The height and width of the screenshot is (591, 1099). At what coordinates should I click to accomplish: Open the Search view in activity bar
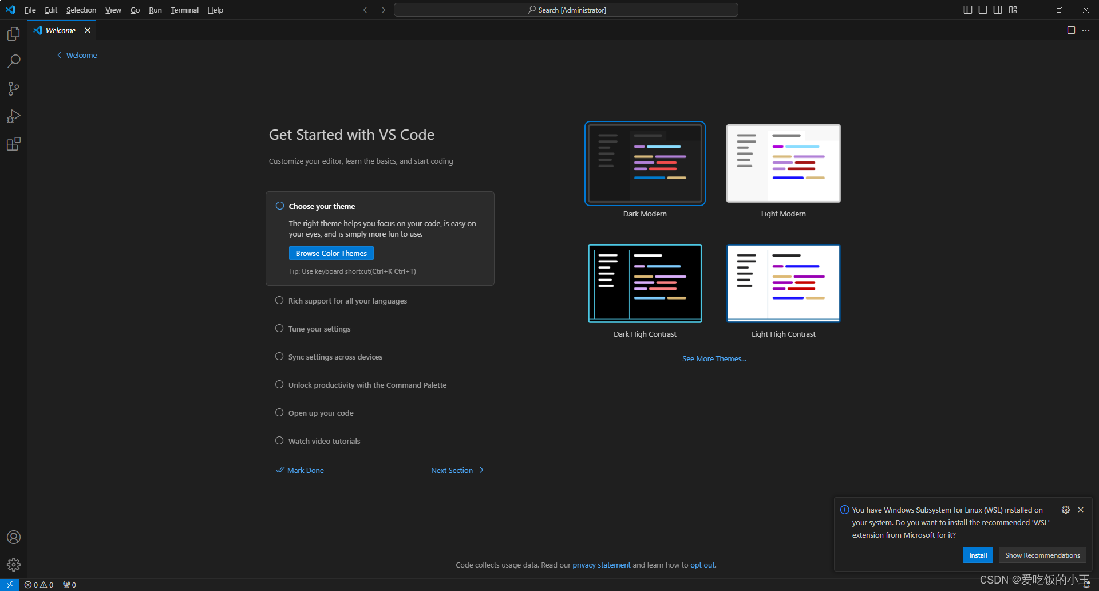(14, 61)
